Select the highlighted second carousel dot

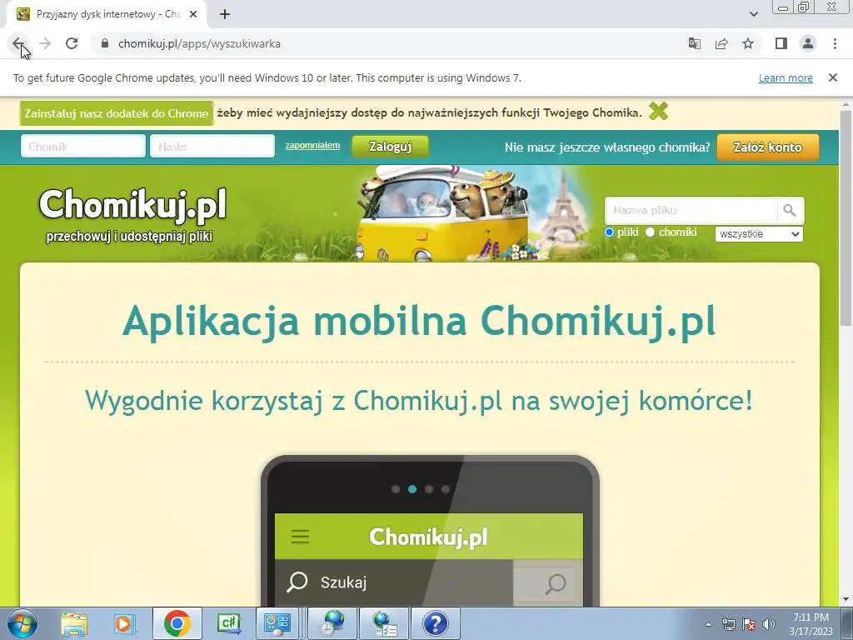(x=412, y=489)
